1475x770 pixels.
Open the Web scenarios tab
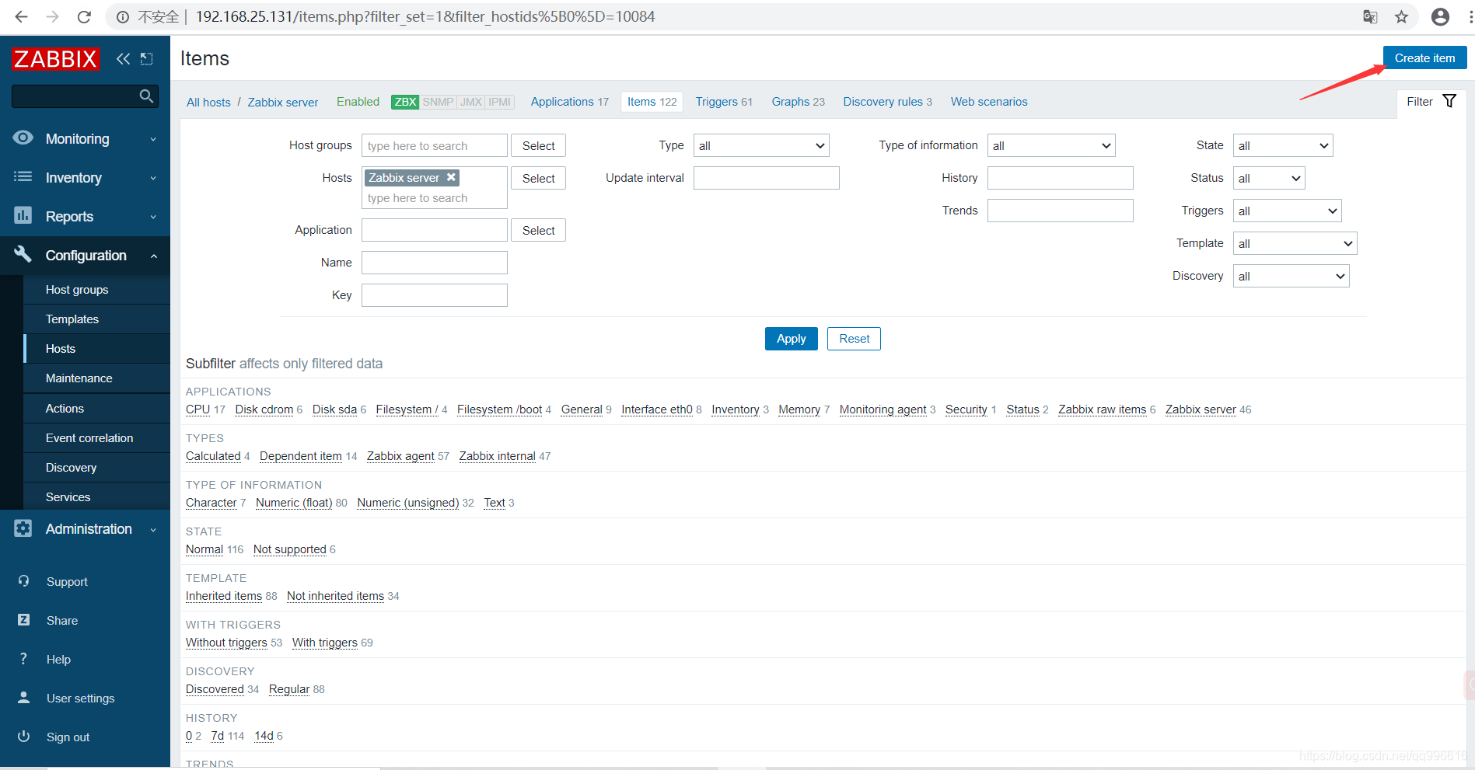[989, 102]
